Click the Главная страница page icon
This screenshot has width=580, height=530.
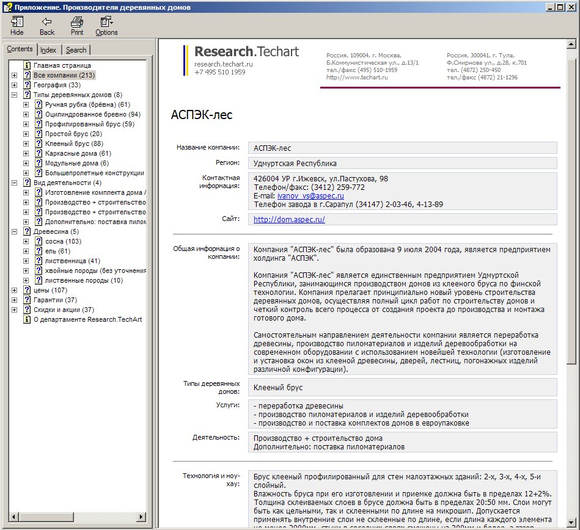click(27, 65)
